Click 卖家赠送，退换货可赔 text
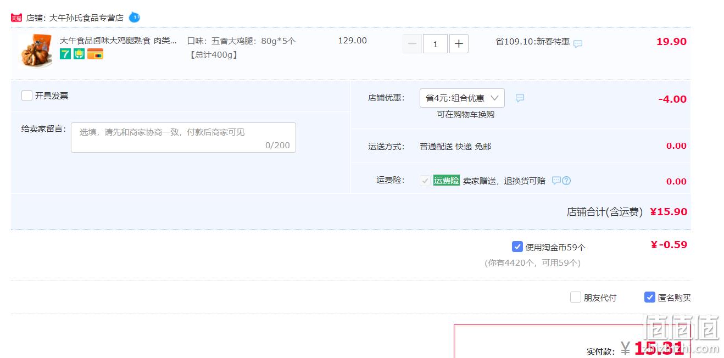This screenshot has height=358, width=724. pyautogui.click(x=504, y=181)
